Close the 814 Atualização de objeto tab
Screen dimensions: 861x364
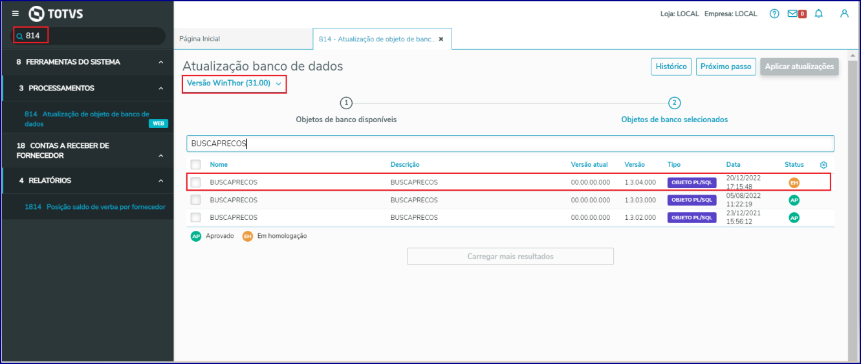[x=441, y=39]
